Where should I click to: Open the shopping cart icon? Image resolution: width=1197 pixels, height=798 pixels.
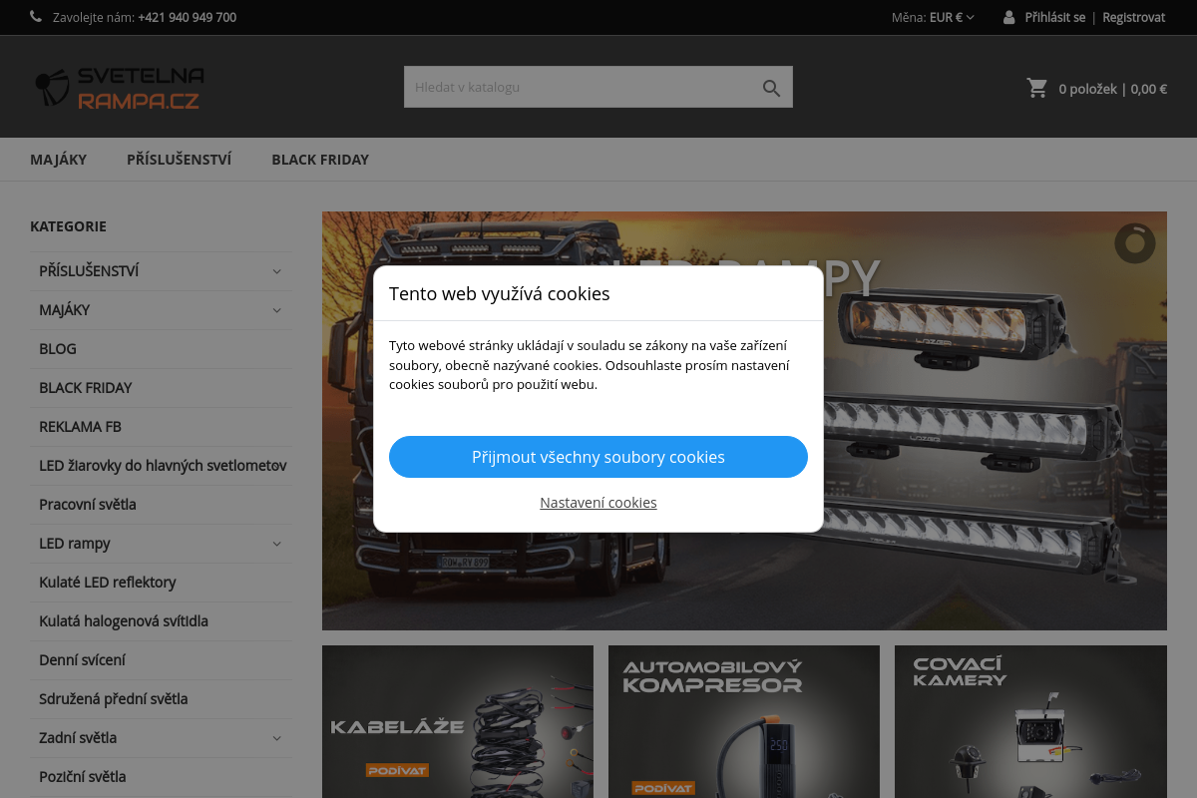(1037, 88)
